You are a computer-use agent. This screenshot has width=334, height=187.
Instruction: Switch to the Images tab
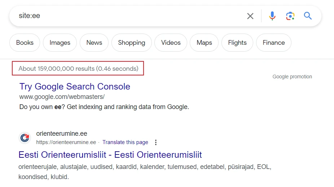coord(60,43)
